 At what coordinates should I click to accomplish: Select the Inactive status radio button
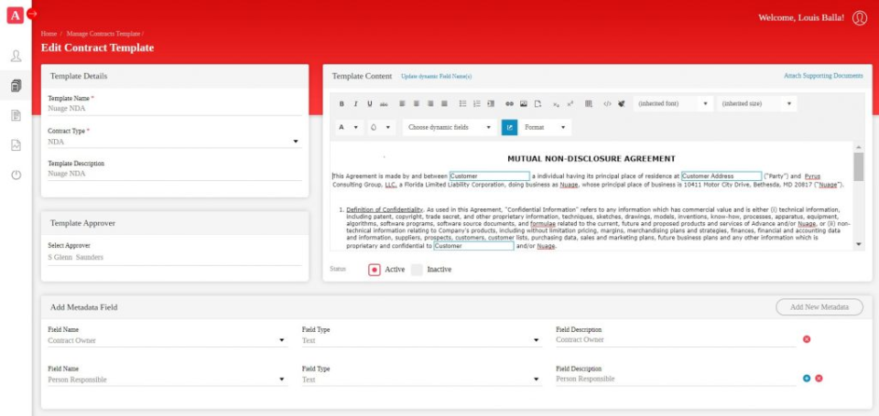[x=417, y=270]
